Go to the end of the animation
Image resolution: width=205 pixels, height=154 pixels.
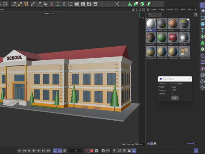pos(49,151)
